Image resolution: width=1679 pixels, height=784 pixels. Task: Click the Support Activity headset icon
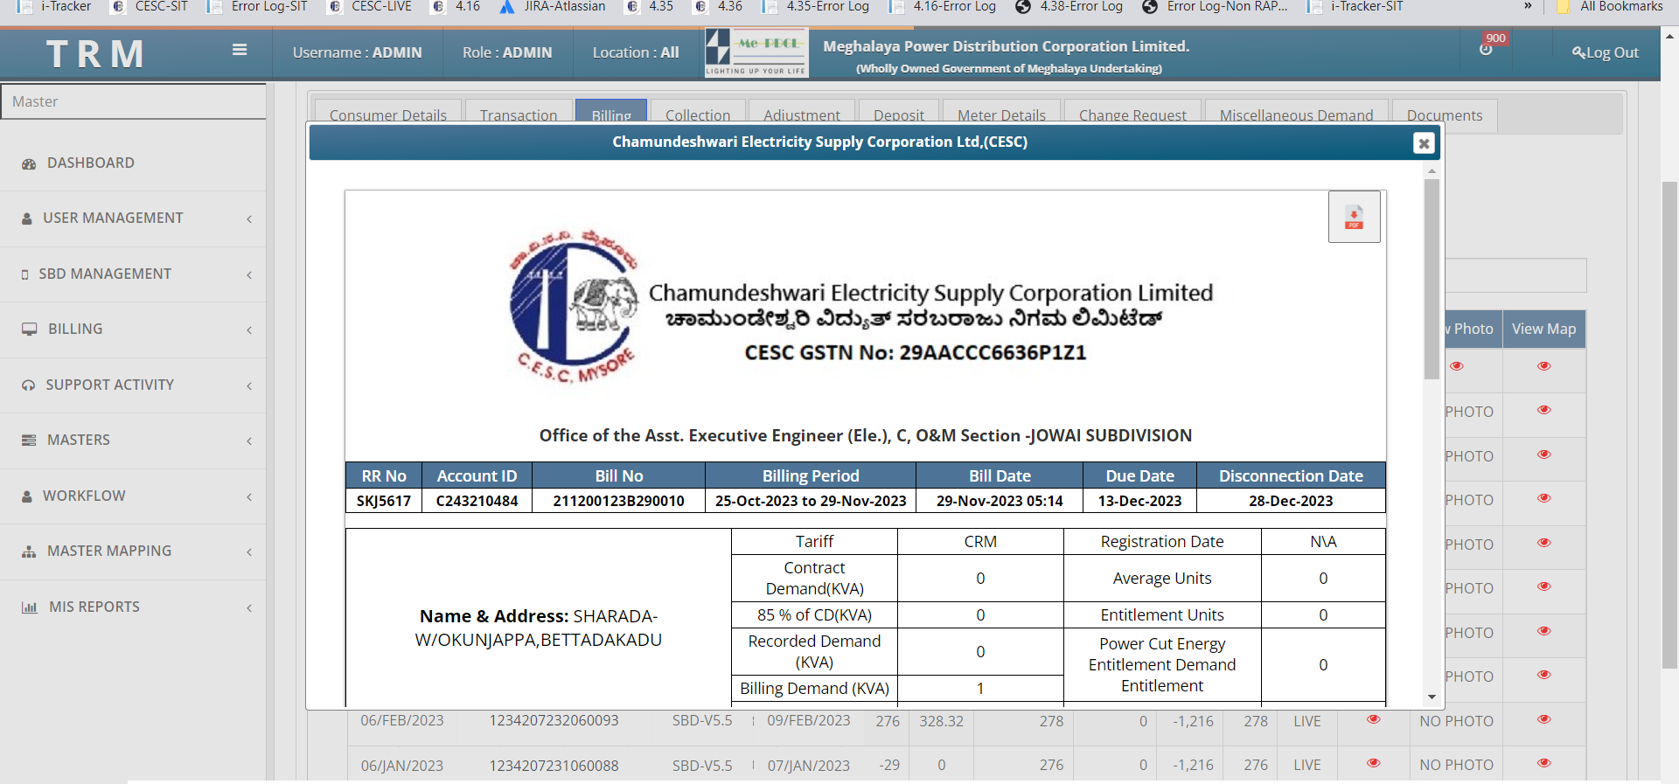click(x=29, y=385)
